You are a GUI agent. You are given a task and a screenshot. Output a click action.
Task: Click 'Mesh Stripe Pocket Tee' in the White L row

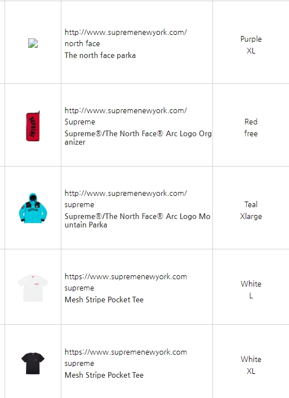tap(104, 299)
